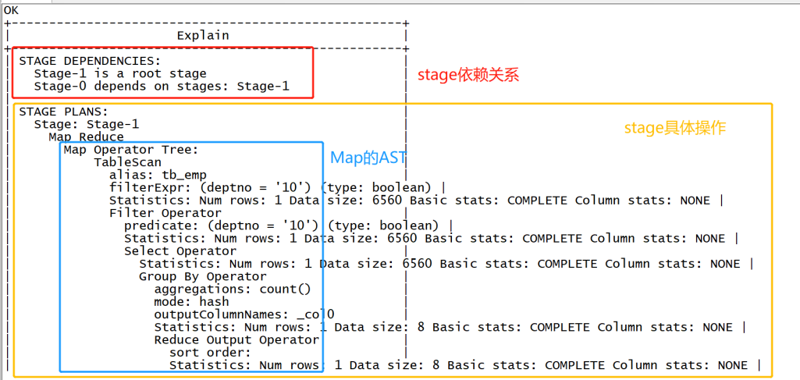Click the "outputColumnNames: _col0" line
Screen dimensions: 800x380
coord(244,314)
